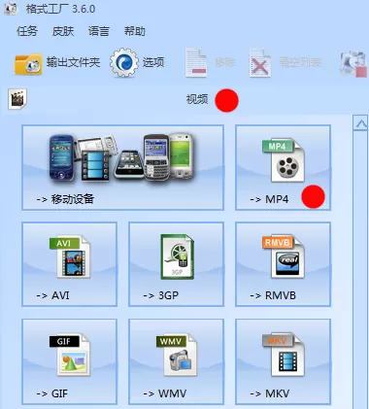Open the 帮助 menu
Screen dimensions: 369x409
pyautogui.click(x=135, y=31)
